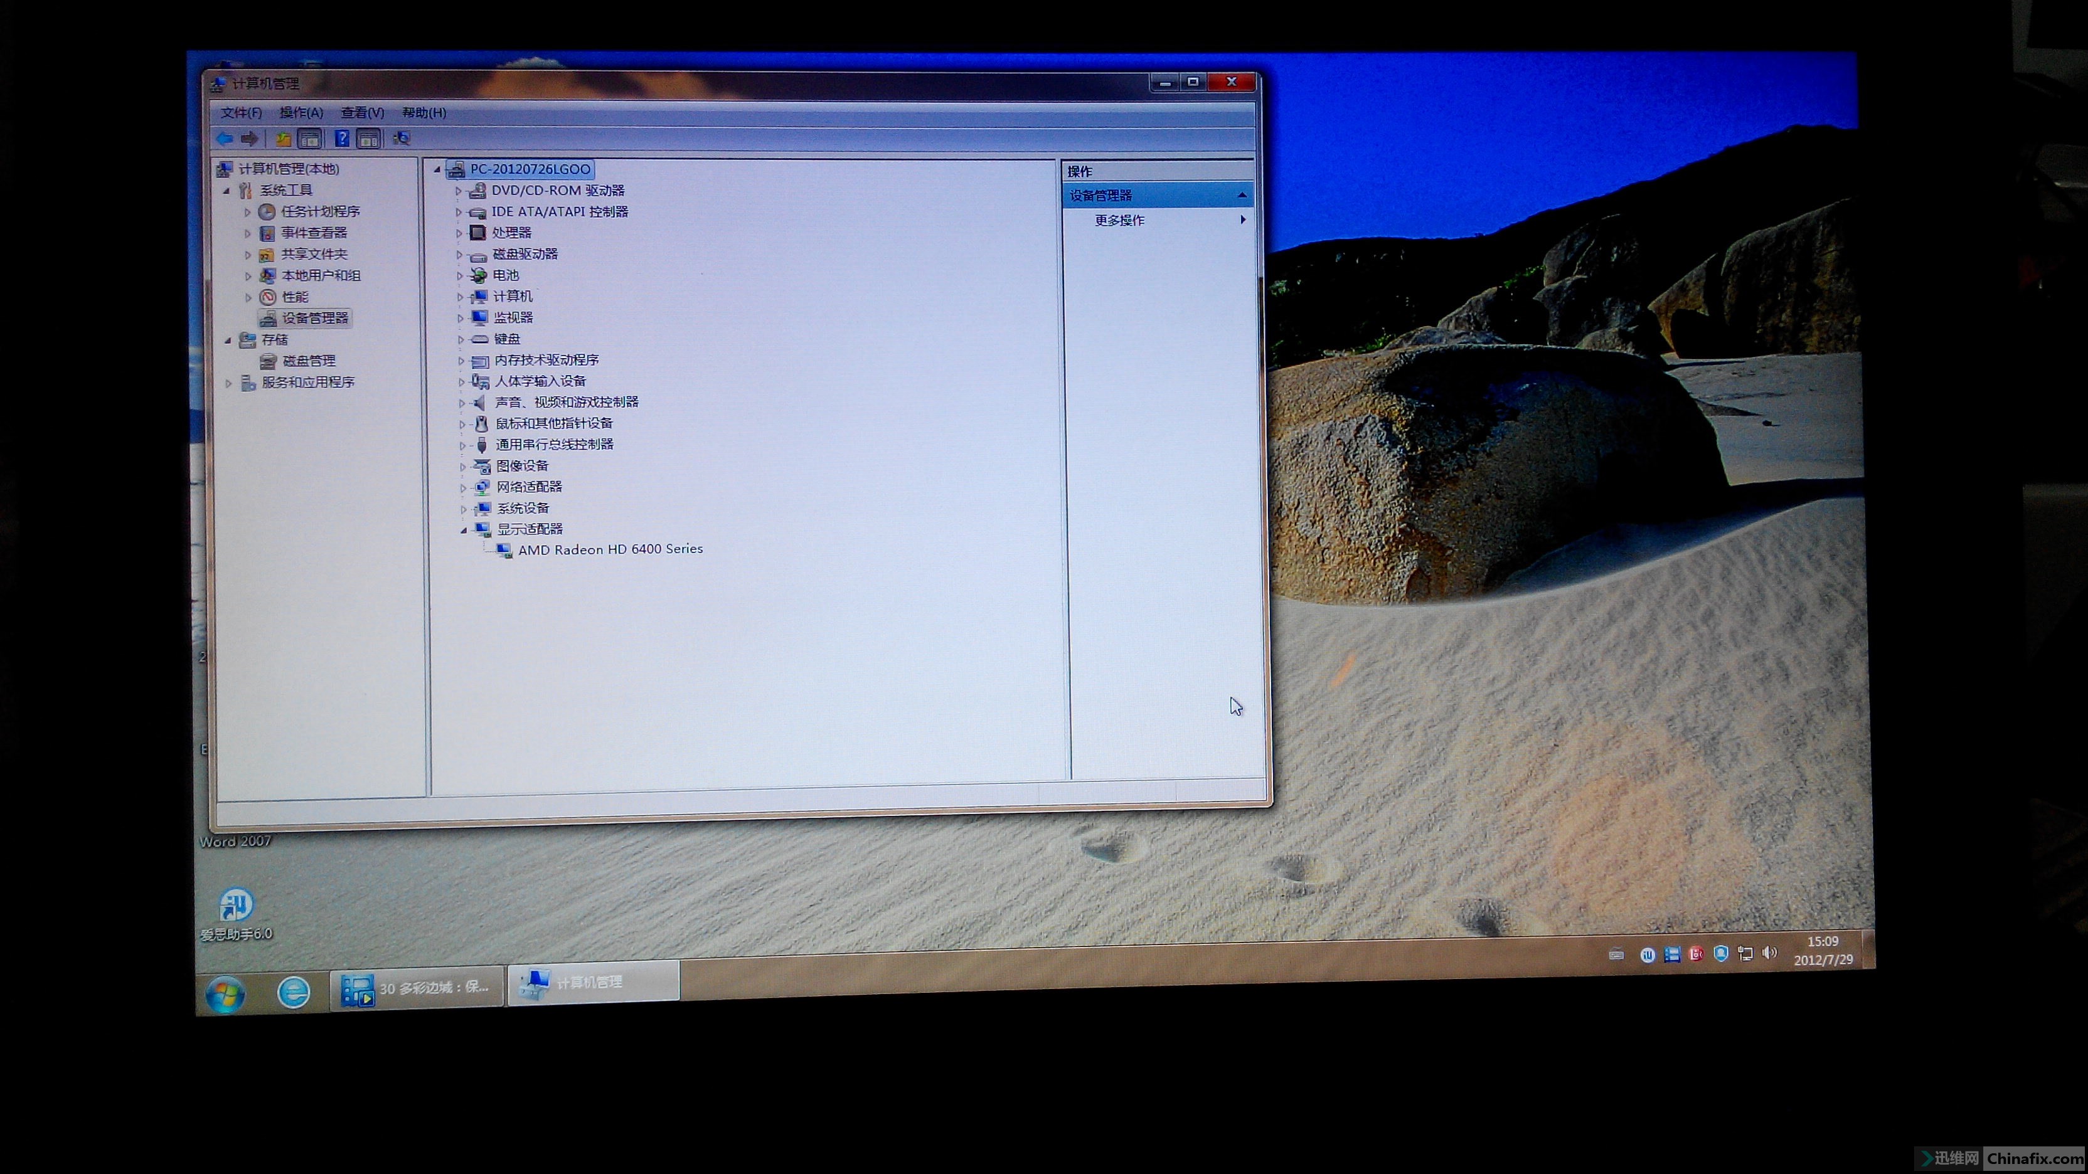Viewport: 2088px width, 1174px height.
Task: Expand the 任务计划程序 node arrow
Action: 248,211
